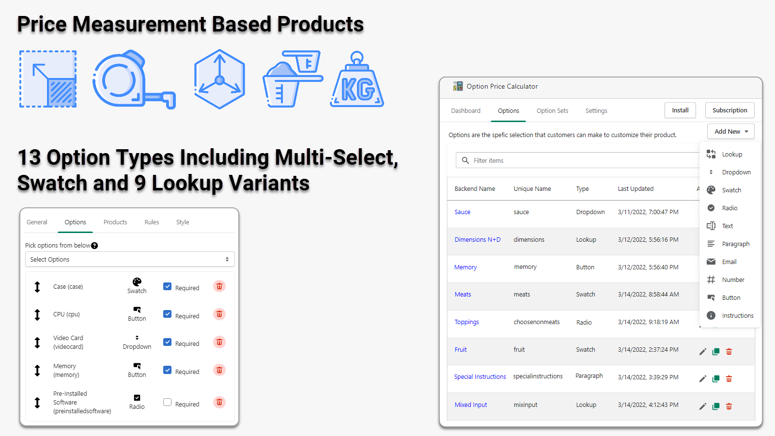Choose Button from Add New menu
This screenshot has height=436, width=775.
point(729,298)
